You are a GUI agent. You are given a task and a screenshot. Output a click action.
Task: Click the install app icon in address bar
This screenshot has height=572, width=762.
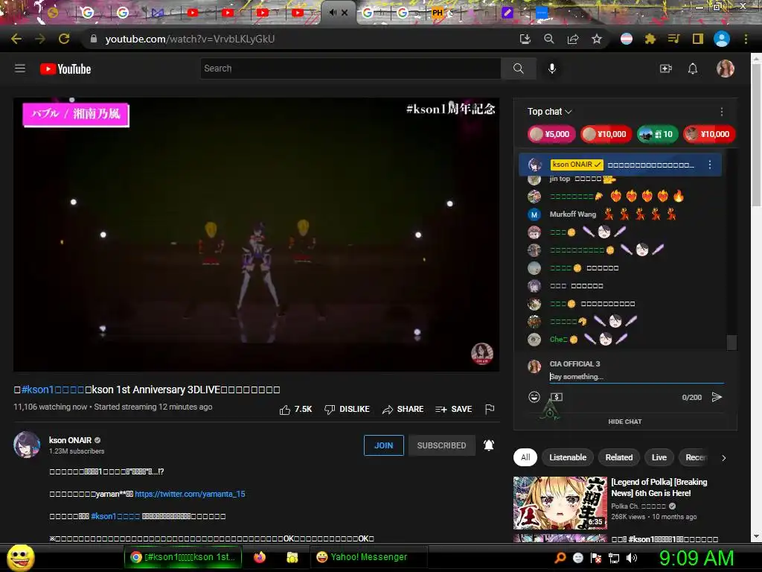click(525, 39)
